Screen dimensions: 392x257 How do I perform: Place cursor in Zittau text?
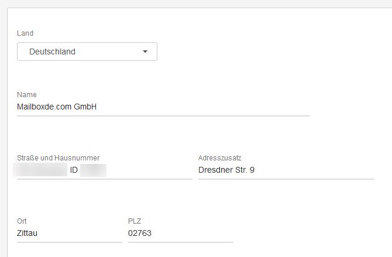[x=27, y=234]
